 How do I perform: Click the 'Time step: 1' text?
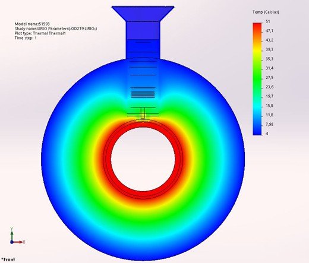(x=26, y=38)
